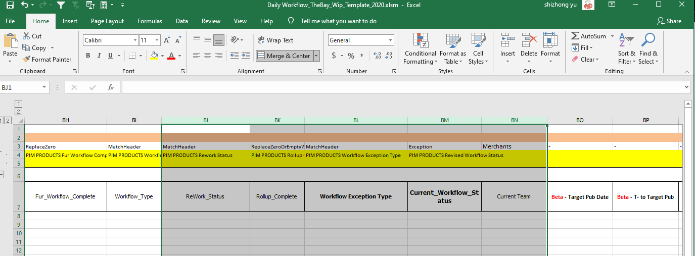Screen dimensions: 695x256
Task: Expand the formula bar
Action: 686,87
